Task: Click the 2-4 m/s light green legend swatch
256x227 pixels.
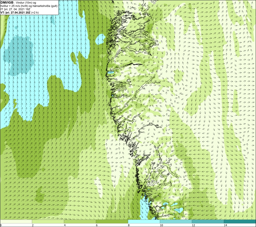Action: coord(48,222)
